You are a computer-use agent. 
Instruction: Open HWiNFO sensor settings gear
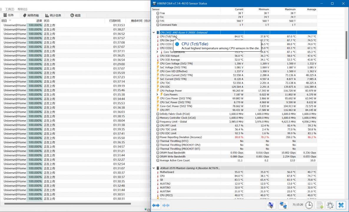click(330, 205)
